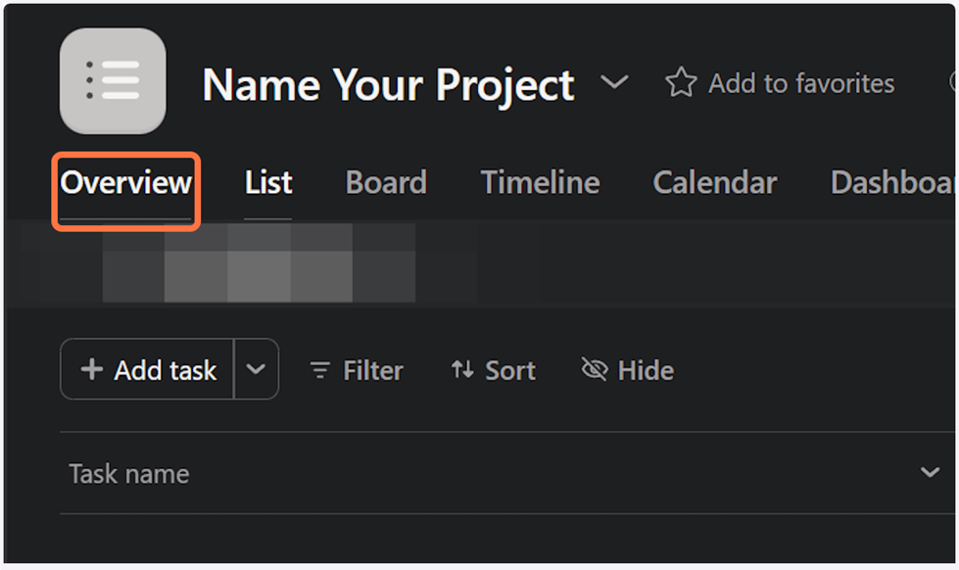Open the Board tab

coord(386,183)
